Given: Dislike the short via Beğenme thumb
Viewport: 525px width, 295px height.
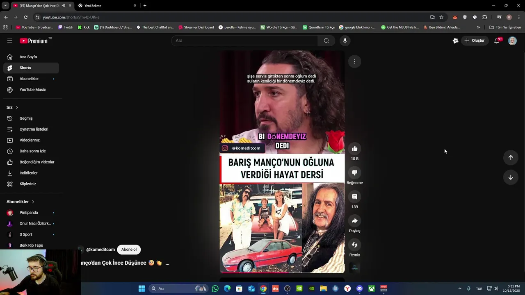Looking at the screenshot, I should pos(355,173).
